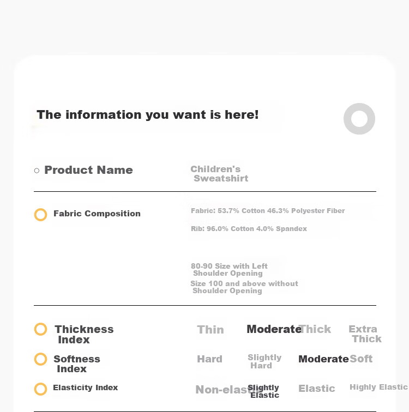409x412 pixels.
Task: Select Slightly Elastic in Elasticity Index
Action: click(263, 391)
